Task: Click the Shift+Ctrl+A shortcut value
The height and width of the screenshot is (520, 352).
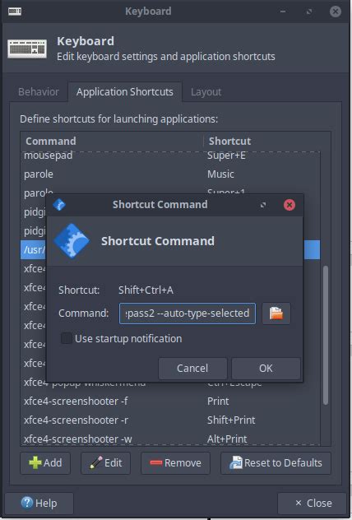Action: (146, 290)
